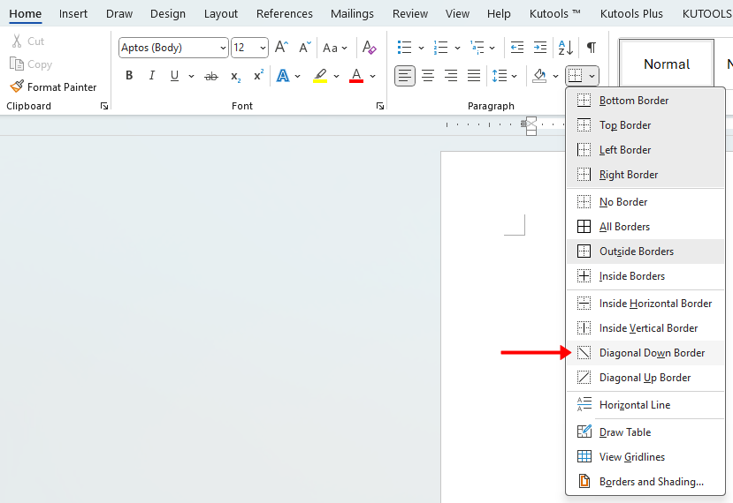Select Diagonal Down Border menu item
The width and height of the screenshot is (733, 503).
pyautogui.click(x=652, y=353)
